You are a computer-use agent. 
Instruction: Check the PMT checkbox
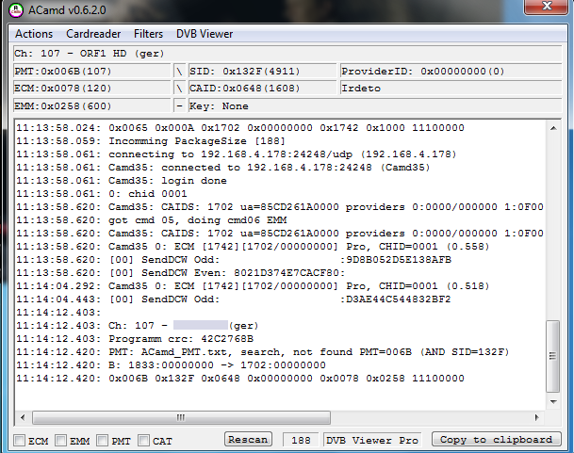103,440
